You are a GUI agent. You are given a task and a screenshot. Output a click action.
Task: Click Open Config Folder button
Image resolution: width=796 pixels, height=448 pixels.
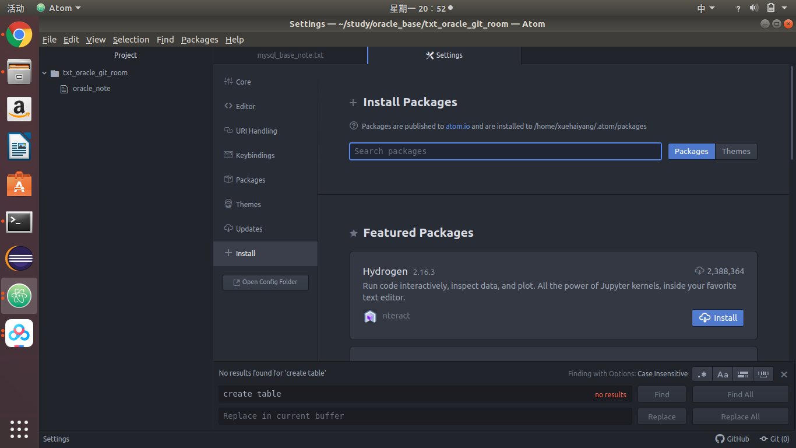(x=265, y=282)
